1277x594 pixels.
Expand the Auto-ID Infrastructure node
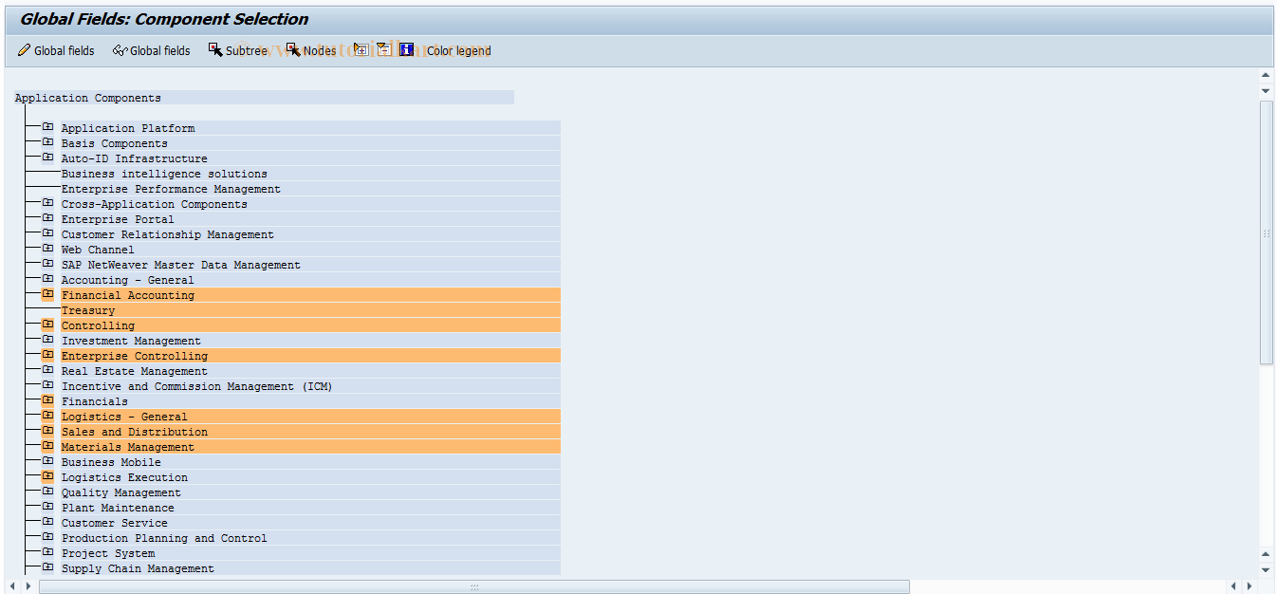point(47,158)
